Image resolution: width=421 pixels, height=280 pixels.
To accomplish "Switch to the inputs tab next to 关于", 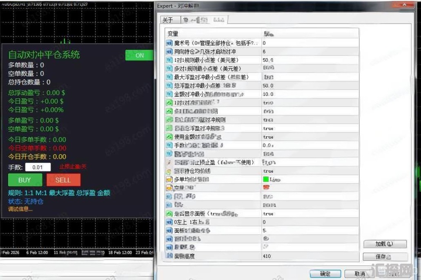I will [204, 20].
